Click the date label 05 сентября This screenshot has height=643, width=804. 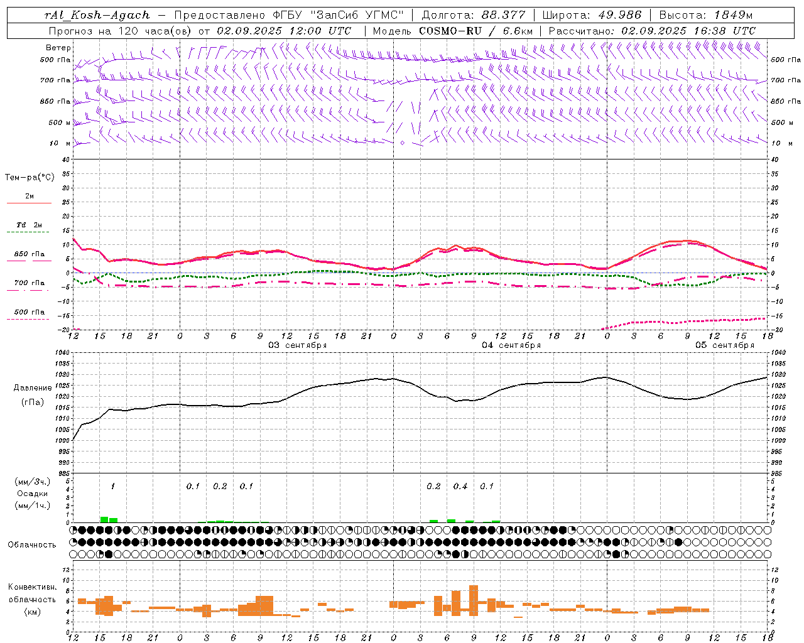click(x=725, y=345)
